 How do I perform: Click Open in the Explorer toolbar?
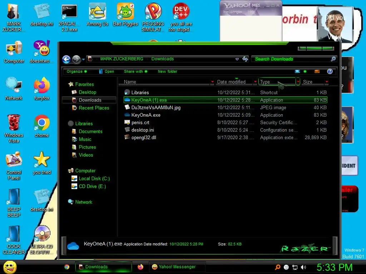[x=107, y=71]
